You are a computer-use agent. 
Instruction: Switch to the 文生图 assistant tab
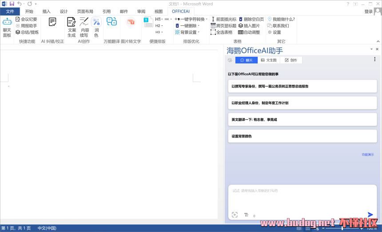coord(269,60)
